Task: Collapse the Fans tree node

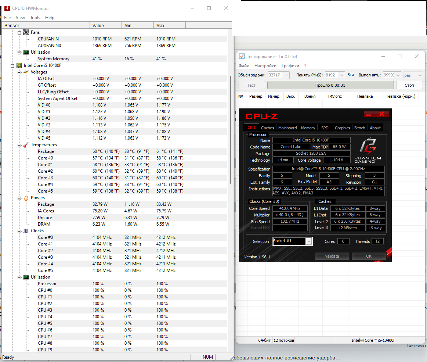Action: point(19,33)
